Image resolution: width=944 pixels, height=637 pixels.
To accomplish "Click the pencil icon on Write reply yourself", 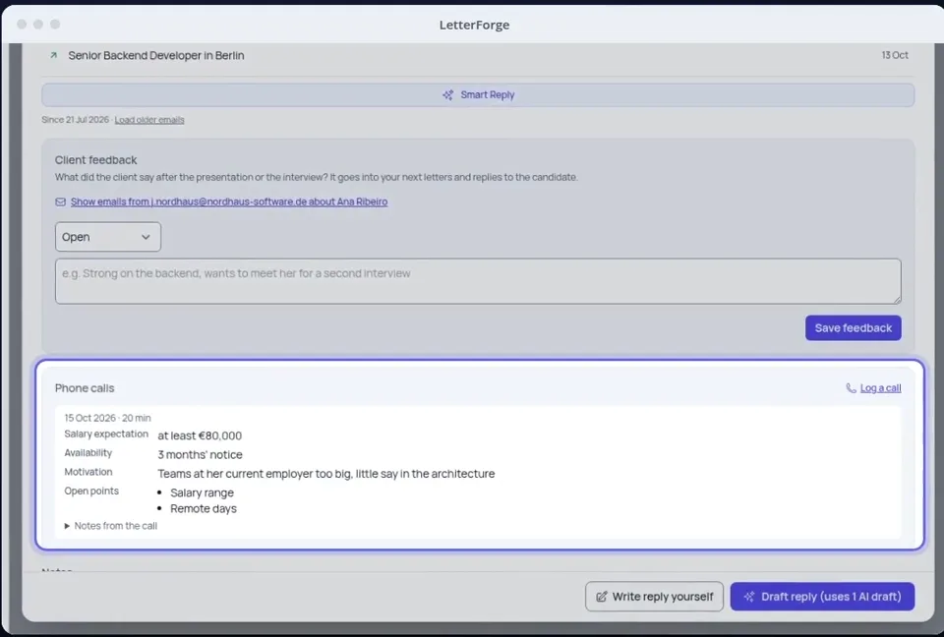I will pos(602,597).
